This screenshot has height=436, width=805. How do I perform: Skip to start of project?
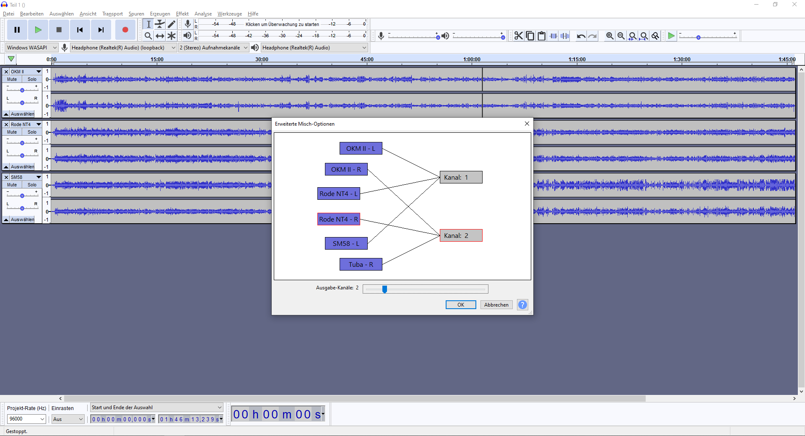80,30
